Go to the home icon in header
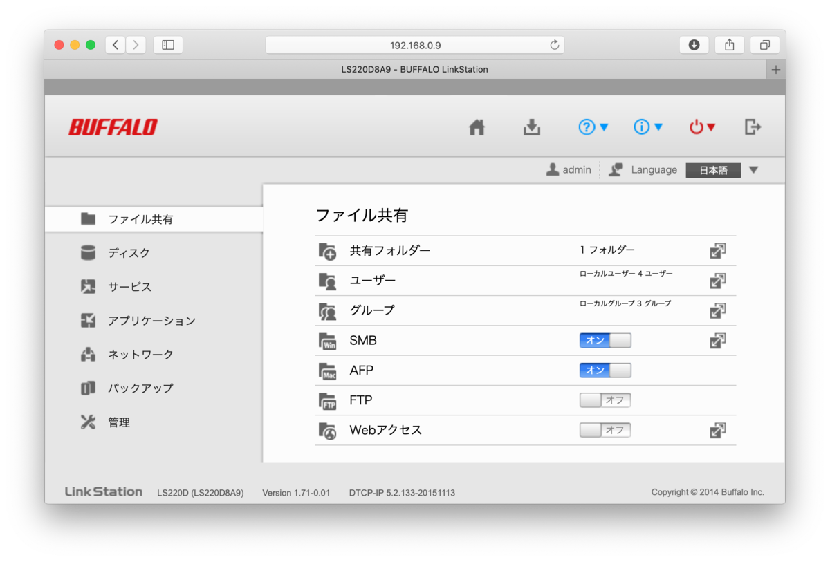Viewport: 830px width, 562px height. (x=477, y=127)
